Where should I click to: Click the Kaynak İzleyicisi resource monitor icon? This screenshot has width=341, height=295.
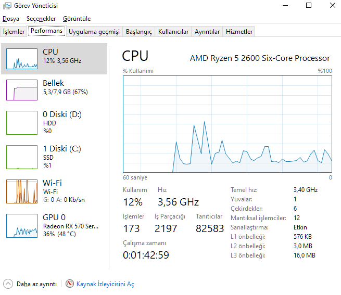click(x=70, y=284)
